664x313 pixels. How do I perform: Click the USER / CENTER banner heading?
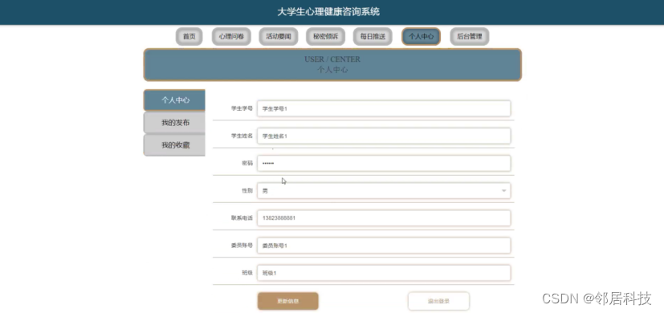coord(332,59)
